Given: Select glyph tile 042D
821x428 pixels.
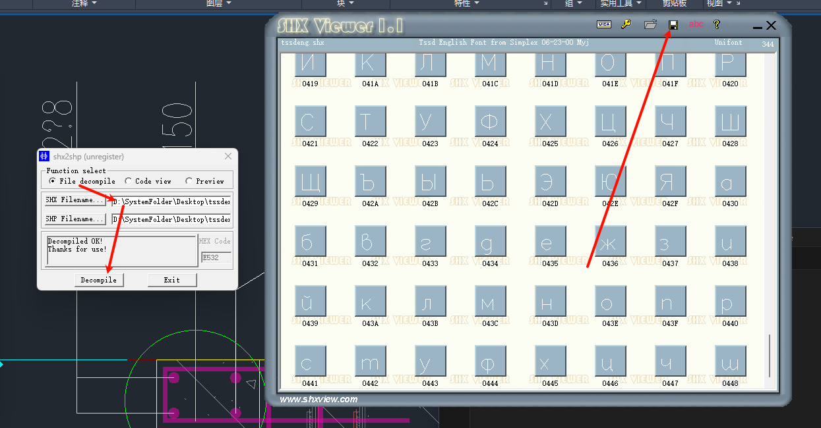Looking at the screenshot, I should pyautogui.click(x=550, y=181).
